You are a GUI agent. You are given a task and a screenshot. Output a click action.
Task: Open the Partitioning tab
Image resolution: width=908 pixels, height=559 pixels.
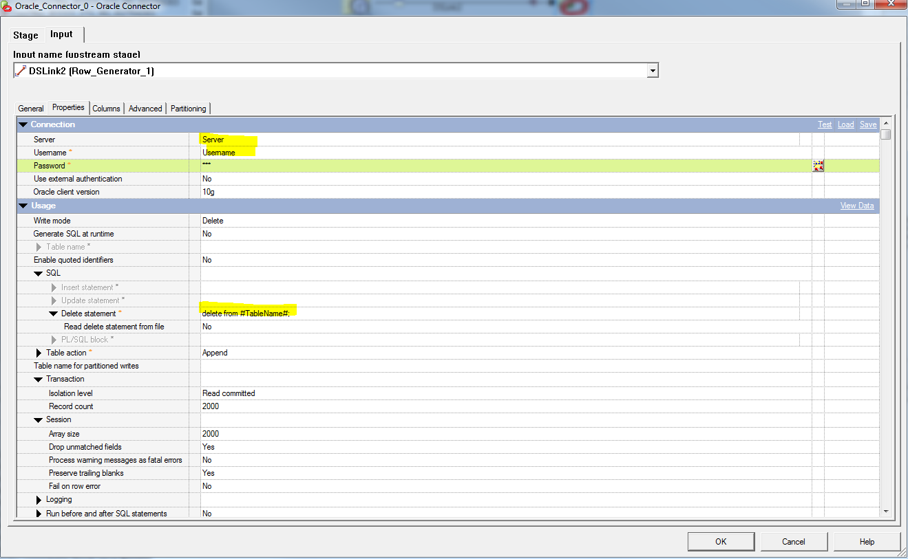(x=188, y=109)
